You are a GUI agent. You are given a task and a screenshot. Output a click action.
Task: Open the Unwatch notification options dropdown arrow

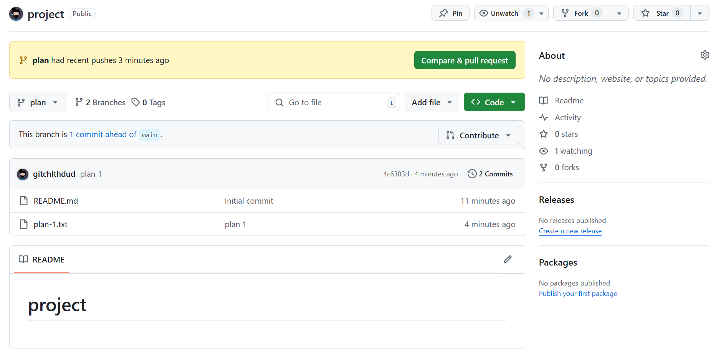coord(541,13)
